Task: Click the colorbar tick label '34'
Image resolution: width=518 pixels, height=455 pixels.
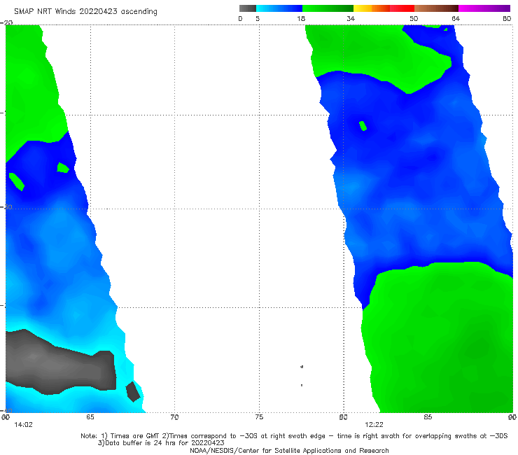Action: point(351,18)
